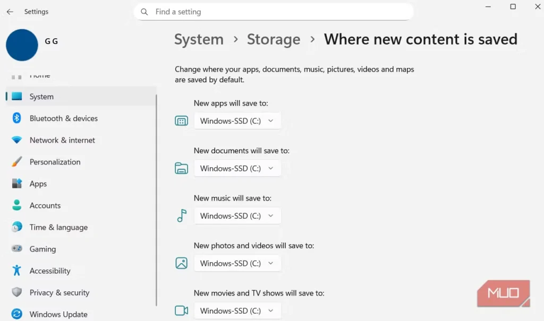This screenshot has width=544, height=321.
Task: Click the back arrow in Settings
Action: click(x=10, y=12)
